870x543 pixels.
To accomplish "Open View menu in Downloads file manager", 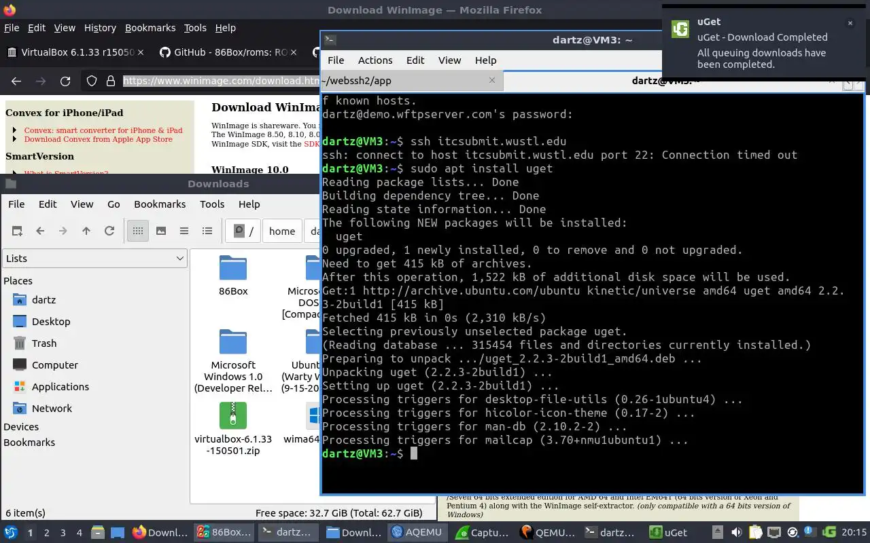I will coord(82,204).
